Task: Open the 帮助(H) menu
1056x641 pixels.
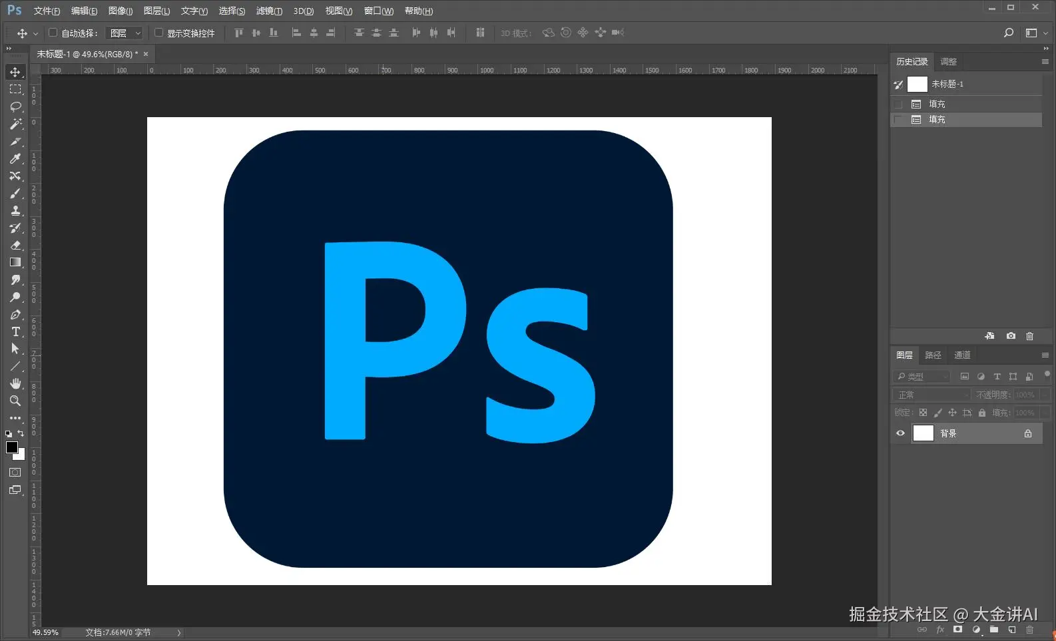Action: point(418,11)
